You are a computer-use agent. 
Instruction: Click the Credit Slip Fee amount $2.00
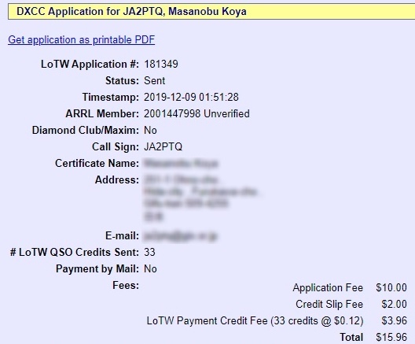pyautogui.click(x=394, y=304)
